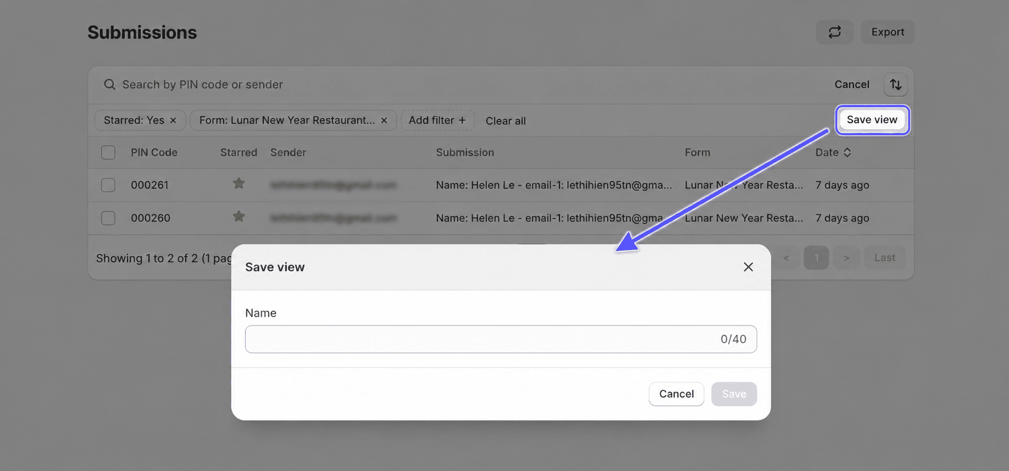Screen dimensions: 1009x471
Task: Select page 1 in pagination
Action: [816, 258]
